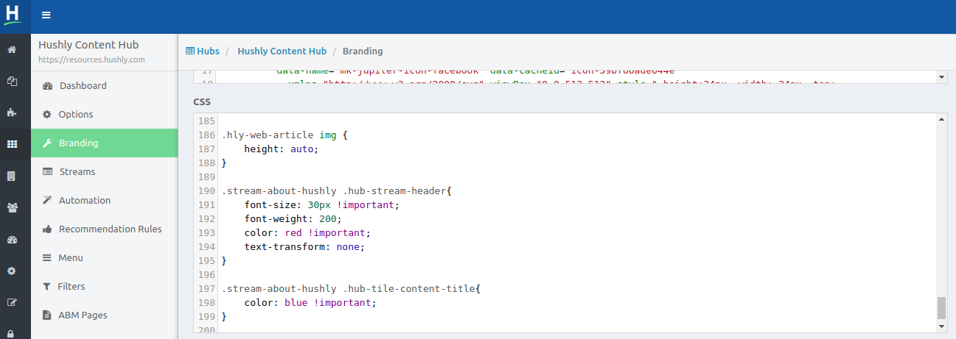
Task: Open Recommendation Rules
Action: pyautogui.click(x=104, y=229)
